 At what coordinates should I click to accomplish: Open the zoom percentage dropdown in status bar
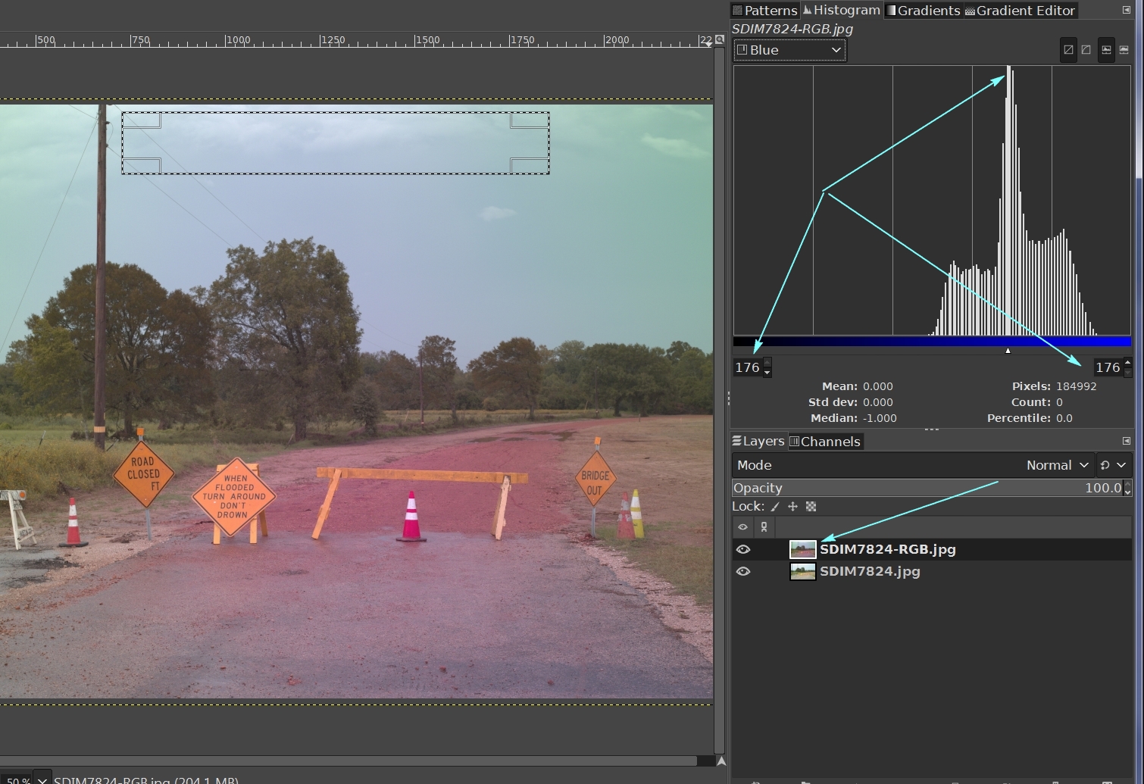pyautogui.click(x=42, y=779)
